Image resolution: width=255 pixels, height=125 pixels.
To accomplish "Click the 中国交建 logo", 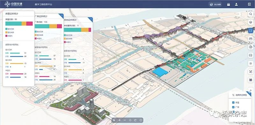I will click(x=13, y=4).
